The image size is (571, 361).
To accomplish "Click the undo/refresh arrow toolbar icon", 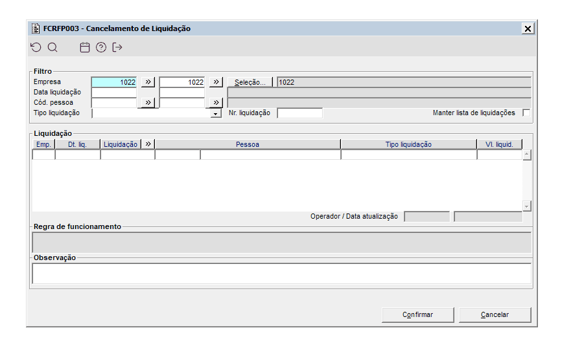I will point(36,47).
